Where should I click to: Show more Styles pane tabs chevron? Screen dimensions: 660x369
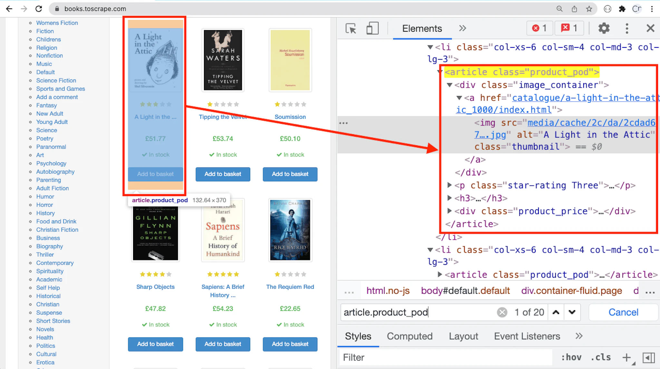579,336
